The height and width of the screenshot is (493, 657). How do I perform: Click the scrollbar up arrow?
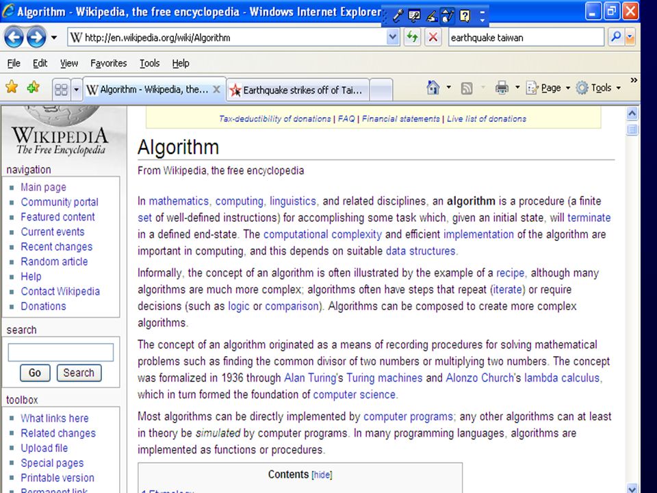pyautogui.click(x=632, y=113)
